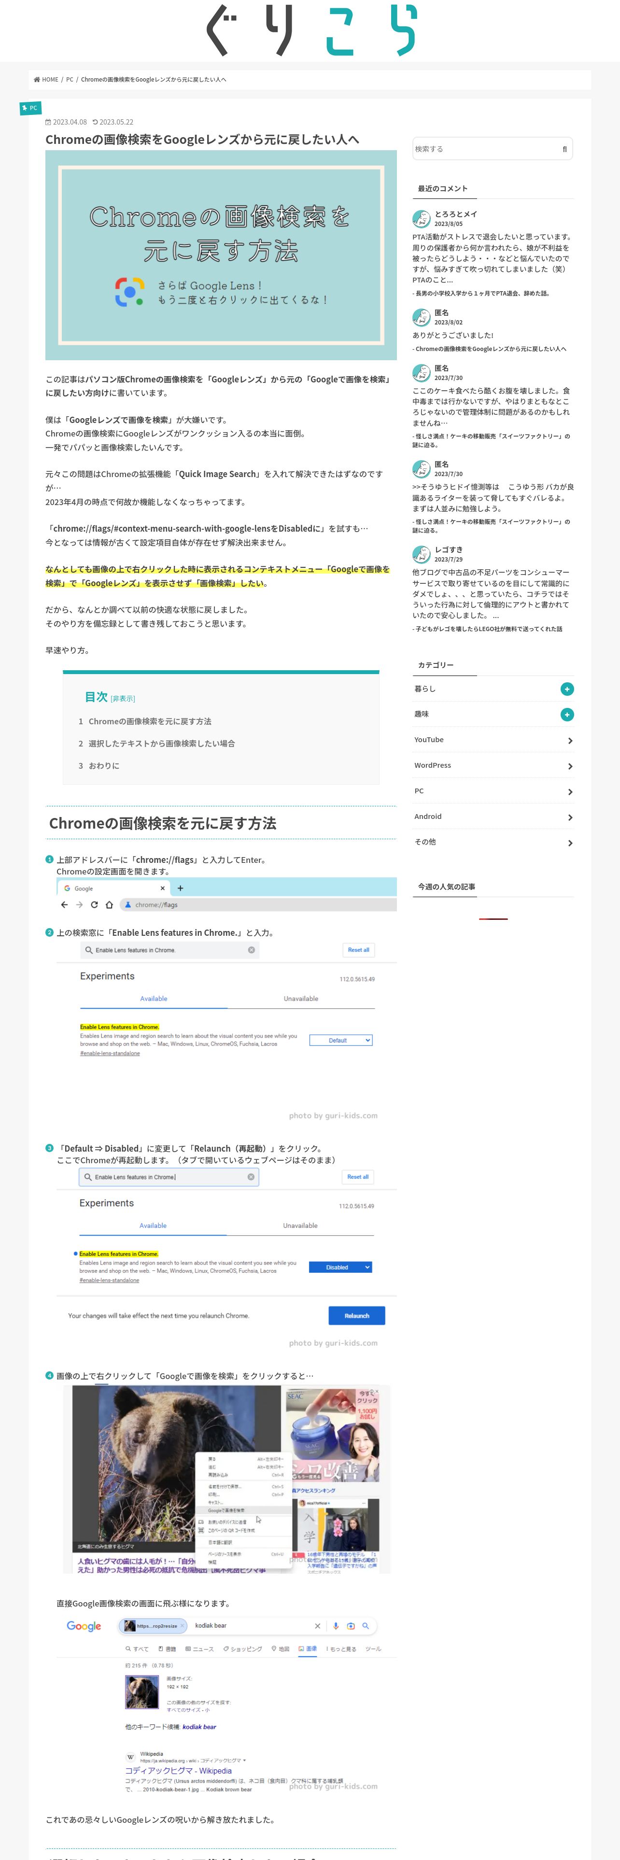The image size is (620, 1860).
Task: Click avatar of レゴすき commenter
Action: pos(421,554)
